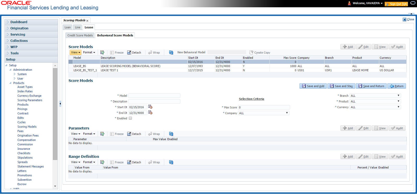Image resolution: width=417 pixels, height=194 pixels.
Task: Click Save and Stay button
Action: click(x=341, y=86)
